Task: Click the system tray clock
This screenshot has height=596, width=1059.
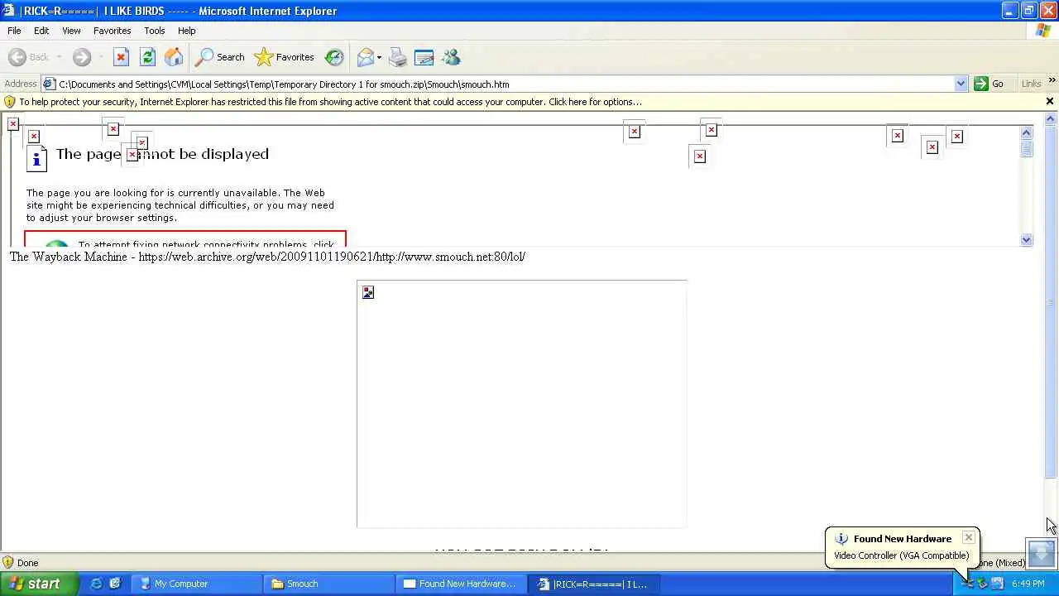Action: (1028, 584)
